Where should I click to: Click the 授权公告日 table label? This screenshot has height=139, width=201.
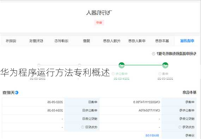[x=90, y=119]
